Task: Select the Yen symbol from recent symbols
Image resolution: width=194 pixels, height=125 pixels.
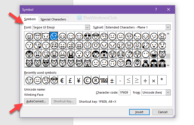Action: tap(78, 80)
